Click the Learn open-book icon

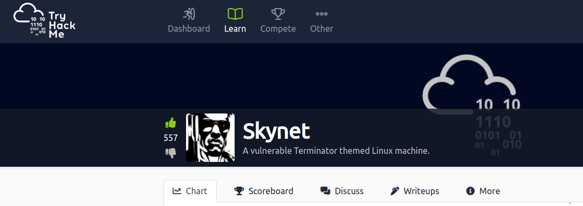235,14
